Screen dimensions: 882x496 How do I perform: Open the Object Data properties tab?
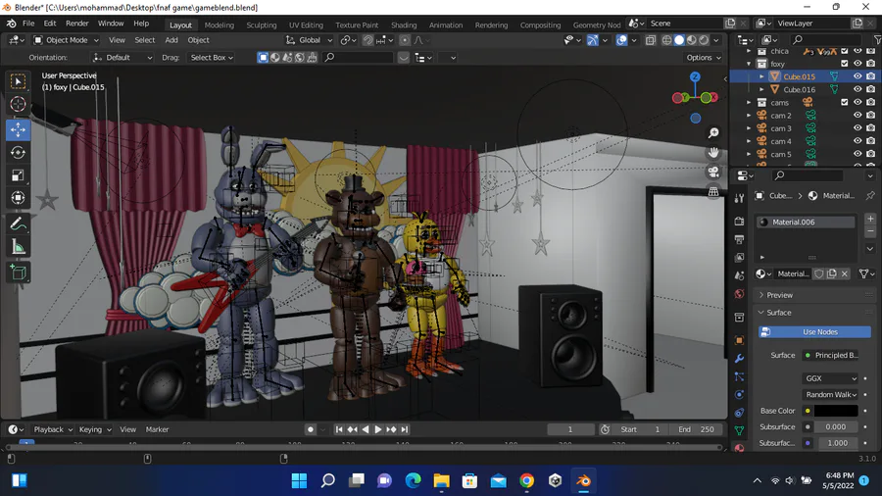click(739, 430)
